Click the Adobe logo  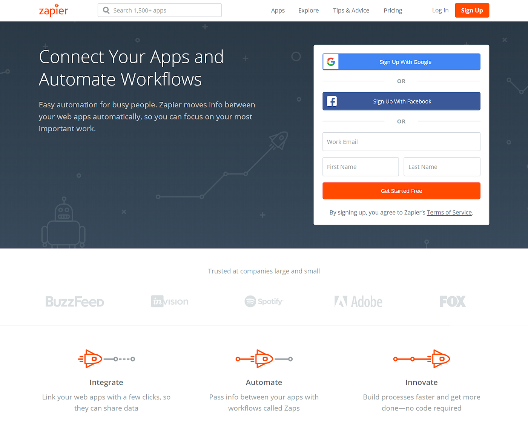pyautogui.click(x=358, y=302)
